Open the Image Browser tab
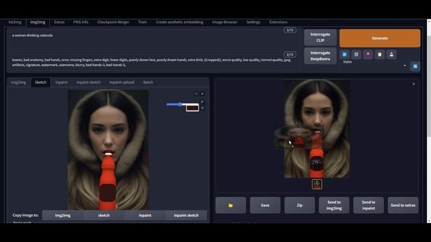Screen dimensions: 431x242 point(224,22)
